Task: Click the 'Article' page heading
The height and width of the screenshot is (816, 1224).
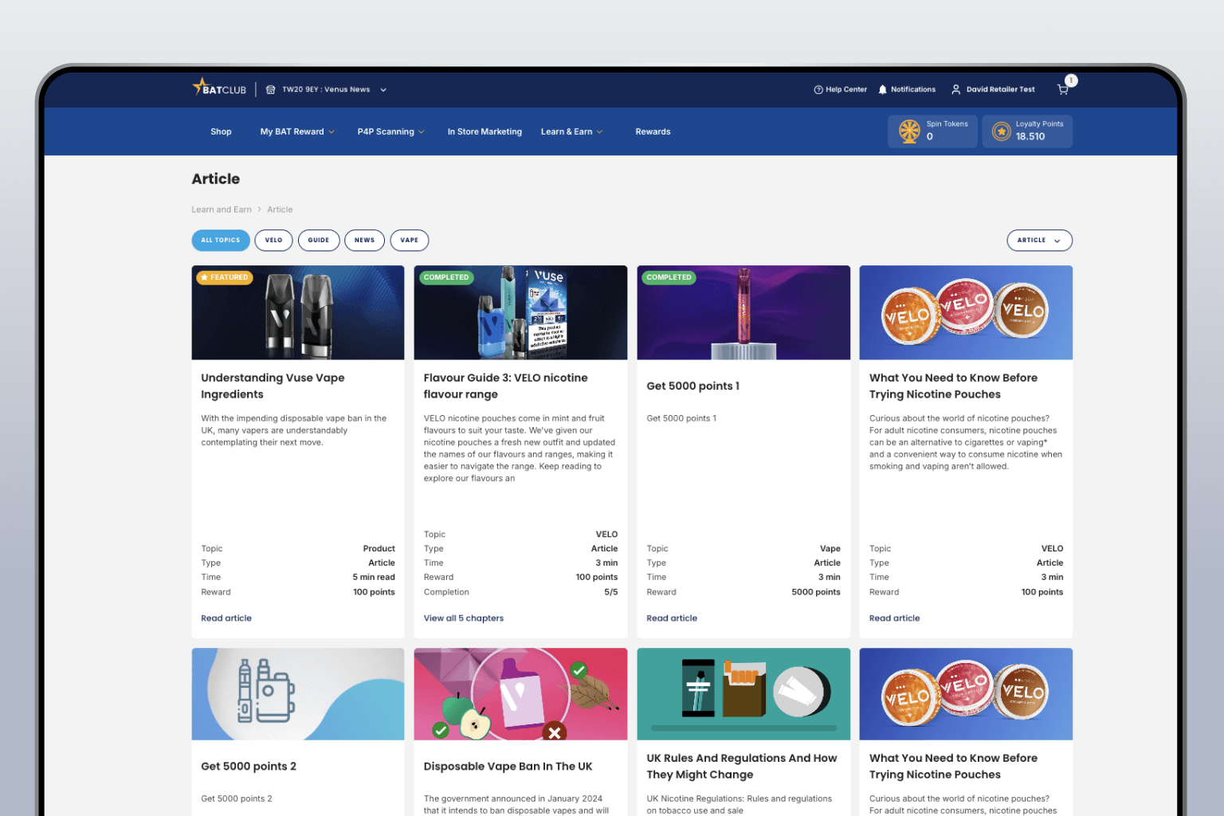Action: (215, 179)
